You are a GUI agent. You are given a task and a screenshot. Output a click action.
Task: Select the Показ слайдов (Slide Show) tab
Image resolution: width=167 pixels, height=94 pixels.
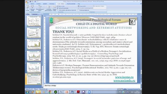pyautogui.click(x=61, y=4)
